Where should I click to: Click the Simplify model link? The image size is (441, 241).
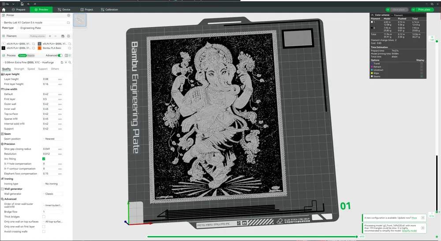pos(409,230)
